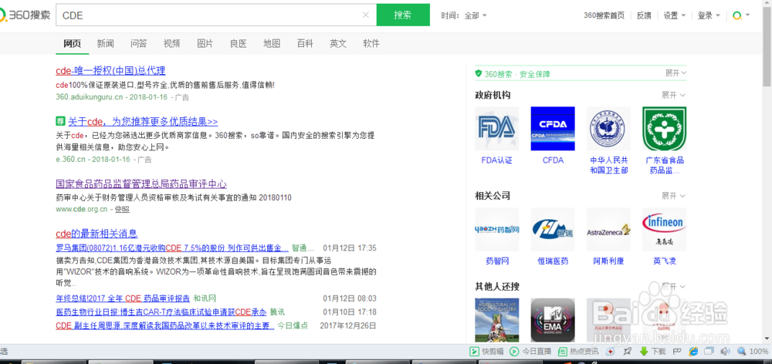Image resolution: width=772 pixels, height=364 pixels.
Task: Click the multi-window icon in status bar
Action: coord(709,351)
